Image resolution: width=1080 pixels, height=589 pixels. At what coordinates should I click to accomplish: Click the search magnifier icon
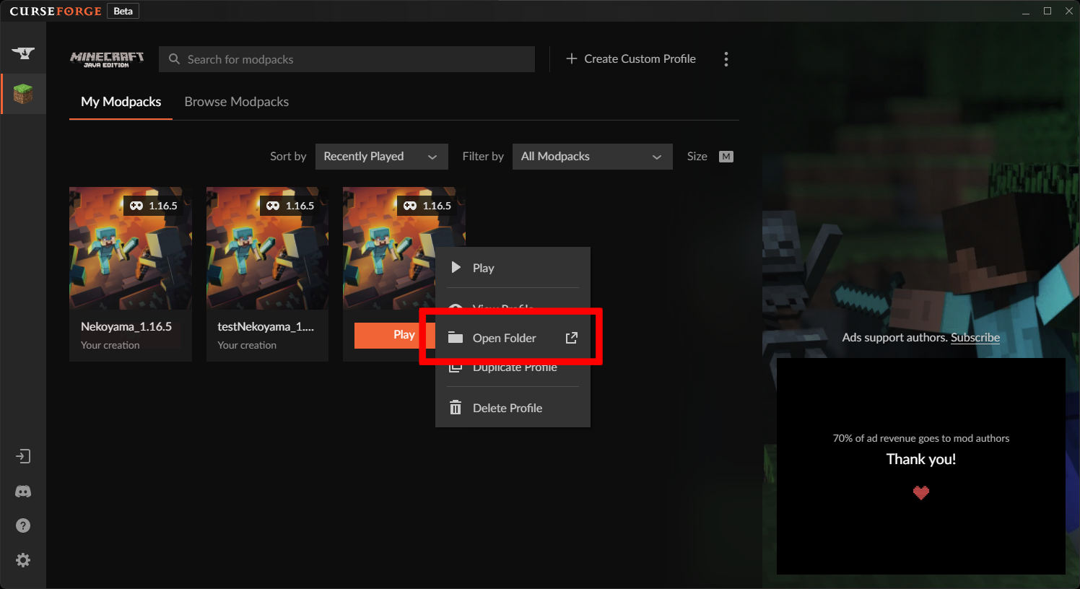point(174,59)
